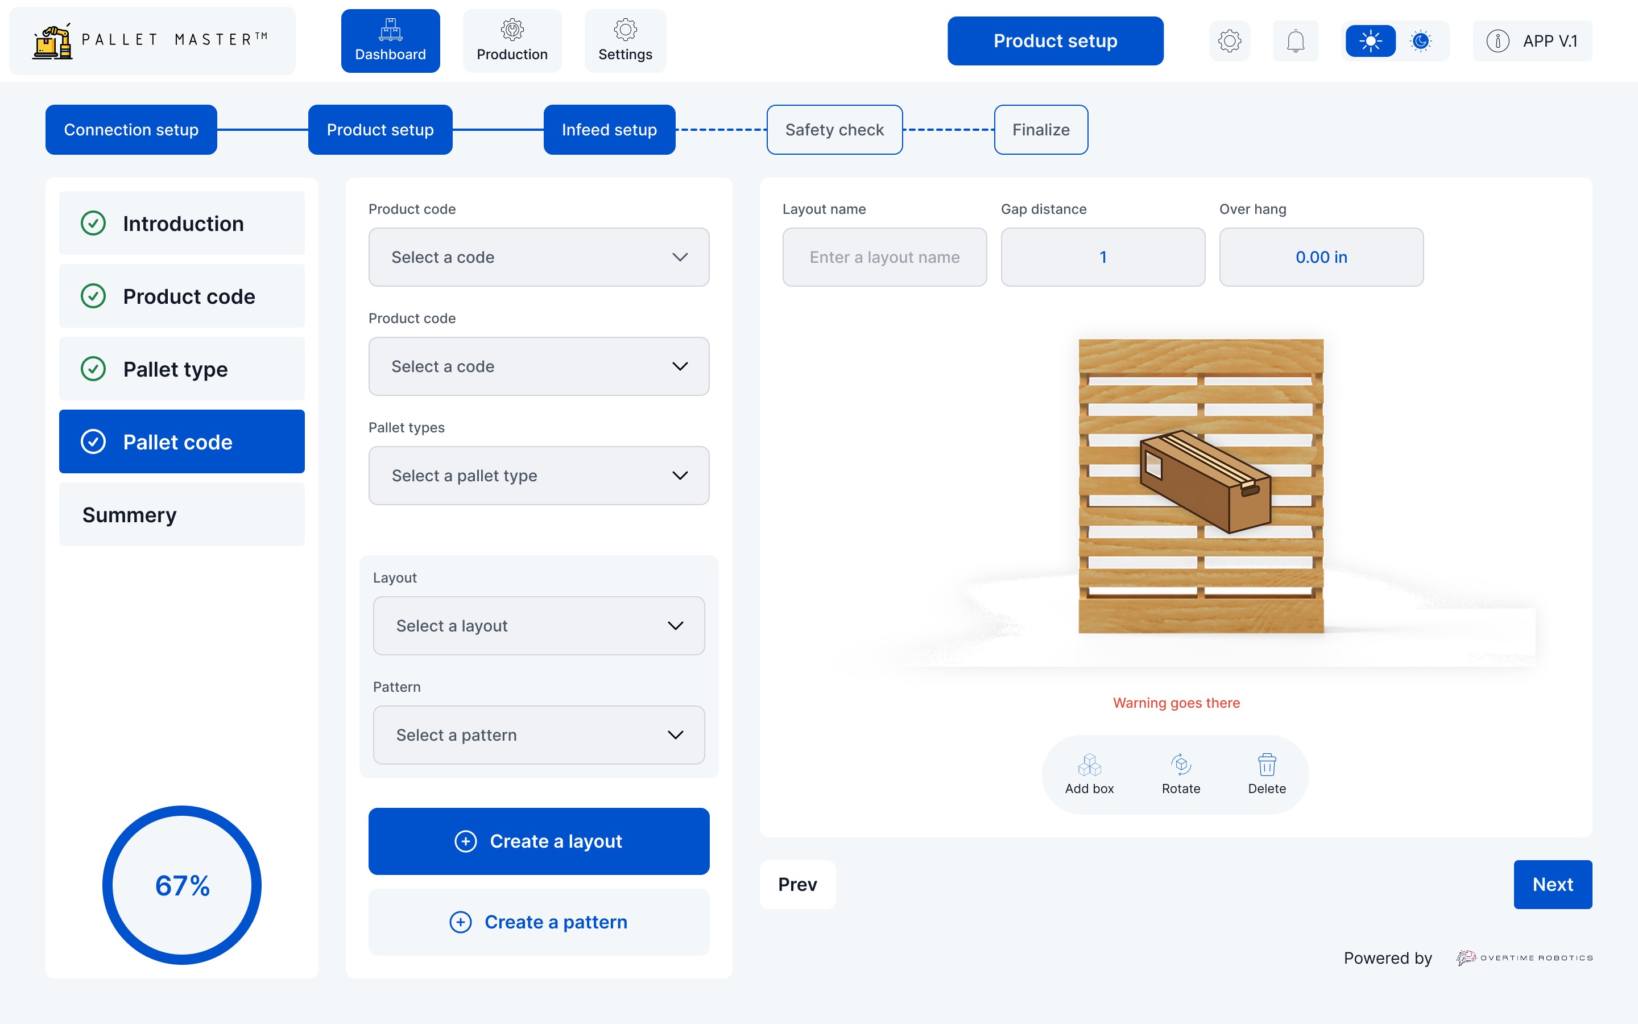Open the Select a layout dropdown
Image resolution: width=1638 pixels, height=1024 pixels.
coord(539,626)
